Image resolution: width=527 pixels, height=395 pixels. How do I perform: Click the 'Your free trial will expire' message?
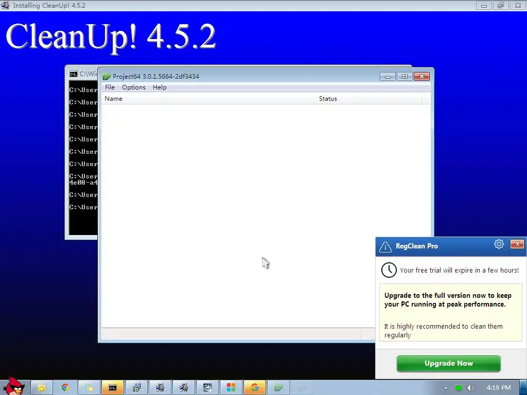pyautogui.click(x=459, y=271)
